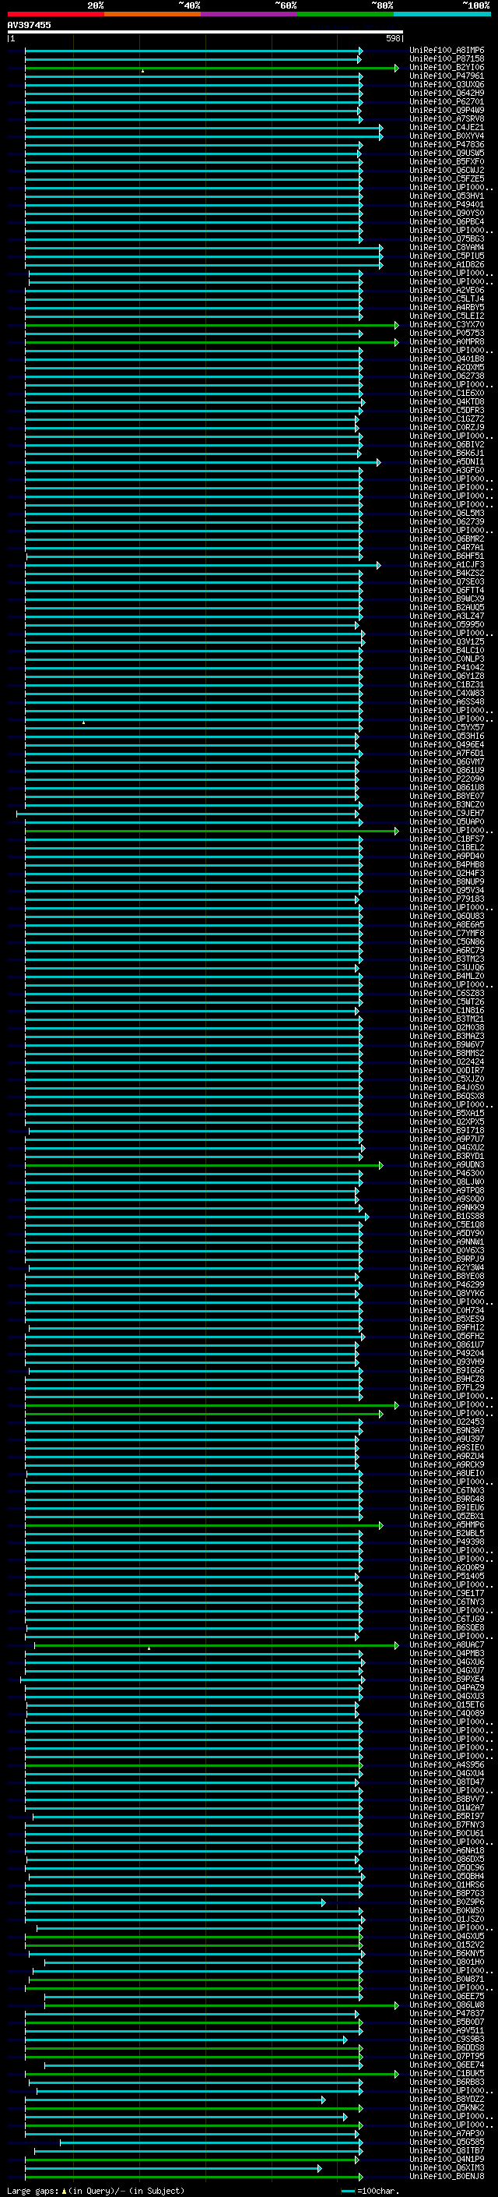Viewport: 498px width, 2197px height.
Task: Click the white query sequence scale bar
Action: pos(205,31)
